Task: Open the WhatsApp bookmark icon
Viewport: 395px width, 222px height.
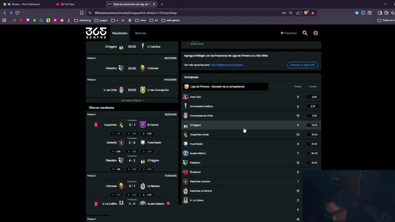Action: pyautogui.click(x=41, y=20)
